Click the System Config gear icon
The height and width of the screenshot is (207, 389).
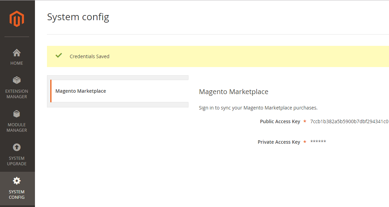(17, 181)
